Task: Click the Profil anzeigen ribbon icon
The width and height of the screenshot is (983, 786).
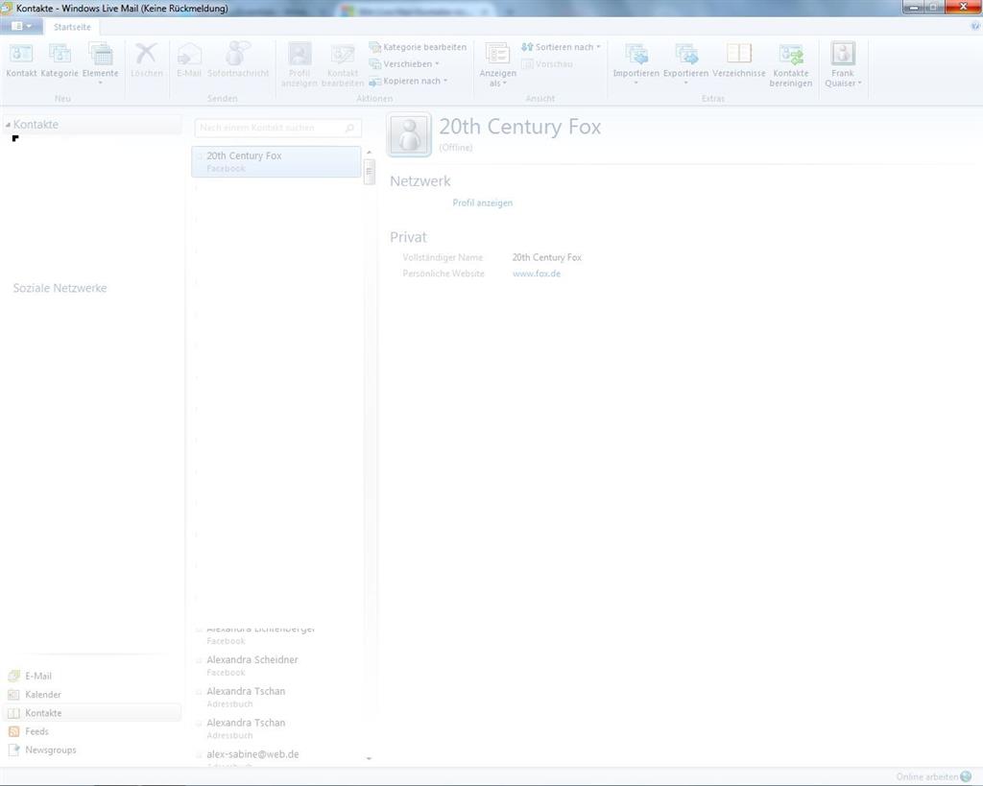Action: tap(300, 54)
